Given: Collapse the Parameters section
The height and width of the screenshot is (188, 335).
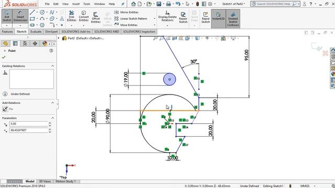Looking at the screenshot, I should click(52, 118).
